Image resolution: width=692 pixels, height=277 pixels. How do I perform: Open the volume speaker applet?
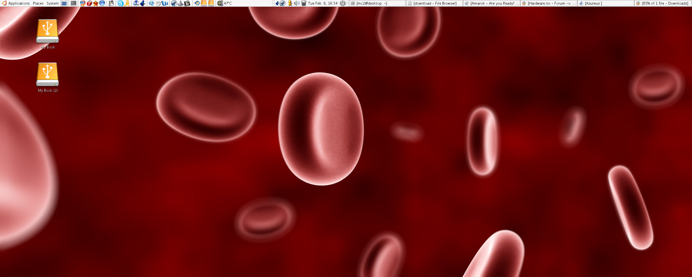click(297, 3)
